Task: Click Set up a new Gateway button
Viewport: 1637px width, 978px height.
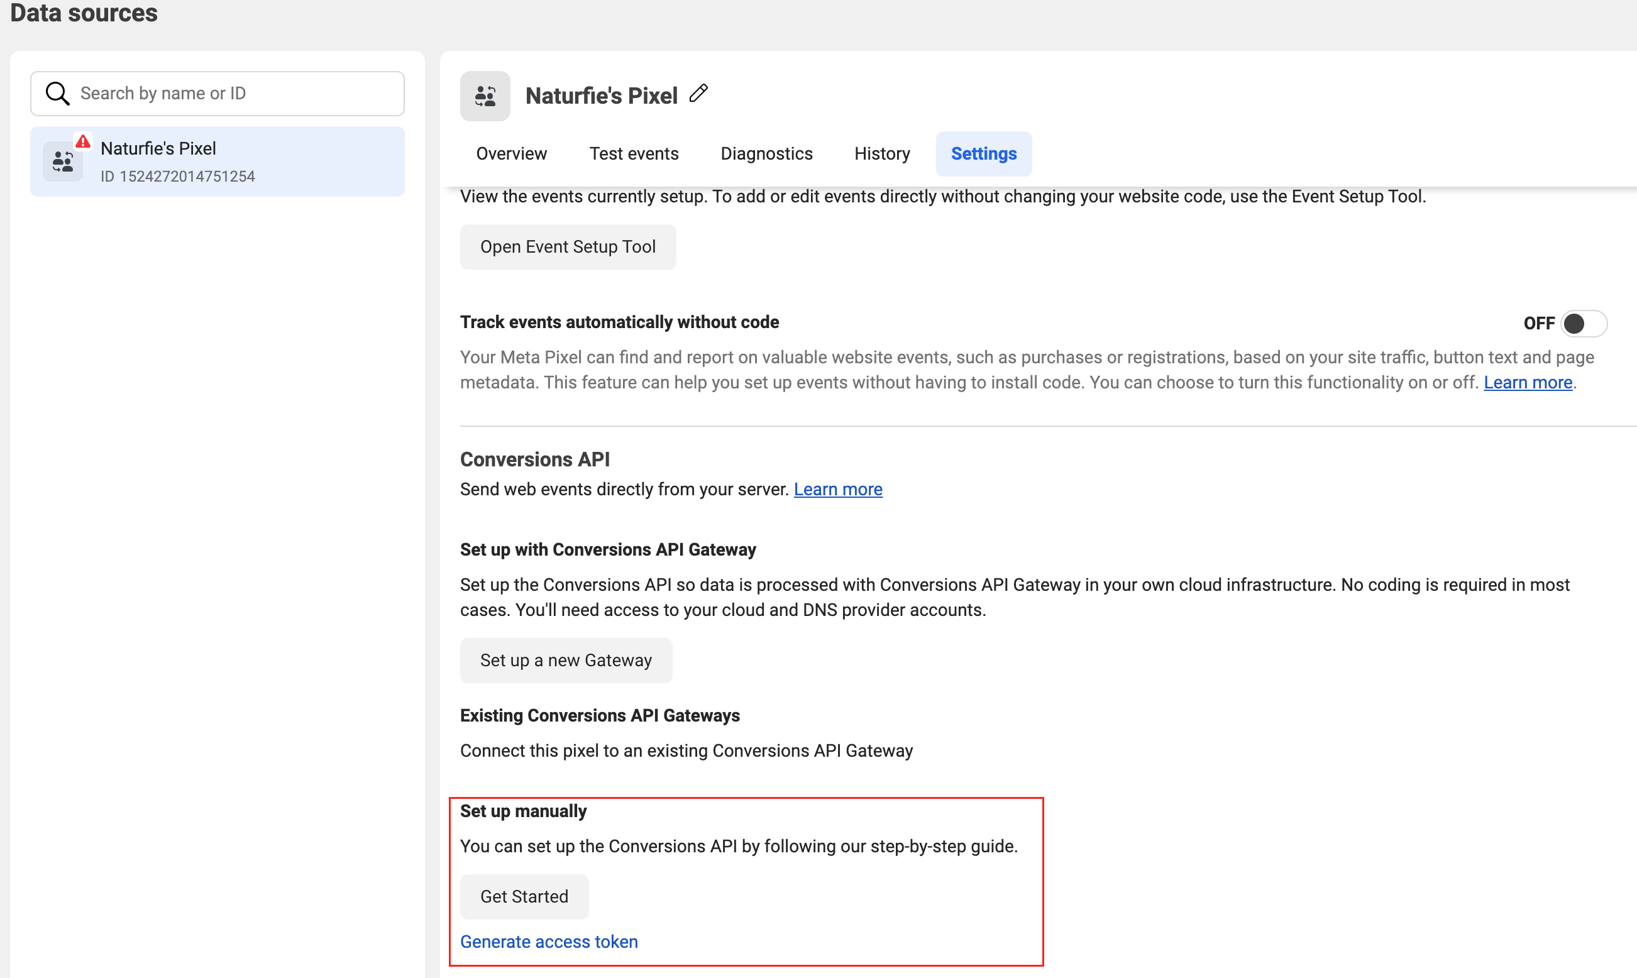Action: [x=566, y=661]
